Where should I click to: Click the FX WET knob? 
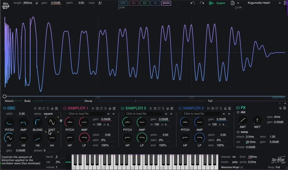pyautogui.click(x=257, y=120)
